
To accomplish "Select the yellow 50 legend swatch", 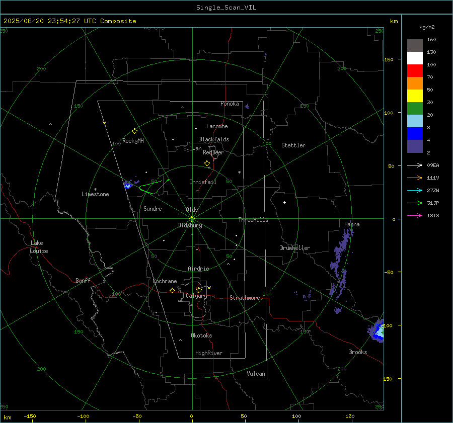I will pos(415,96).
